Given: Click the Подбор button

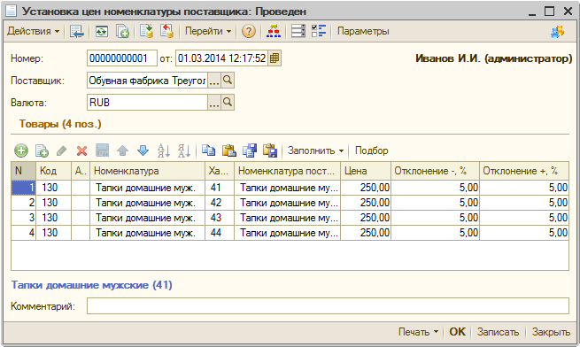Looking at the screenshot, I should [x=371, y=150].
